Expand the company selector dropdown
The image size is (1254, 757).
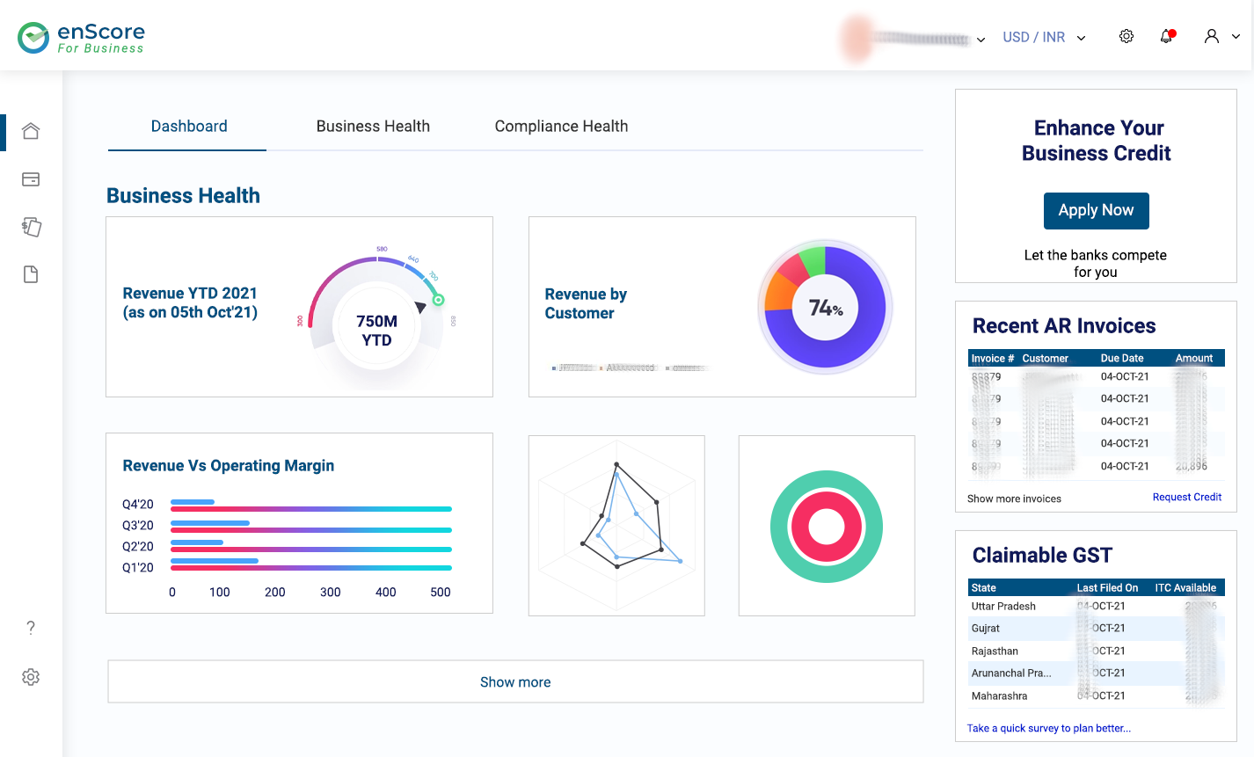pos(981,39)
